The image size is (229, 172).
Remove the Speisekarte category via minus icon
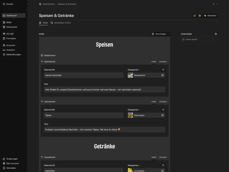point(162,75)
